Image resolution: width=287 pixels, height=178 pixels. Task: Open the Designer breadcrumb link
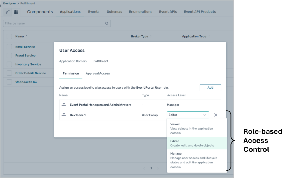(10, 3)
